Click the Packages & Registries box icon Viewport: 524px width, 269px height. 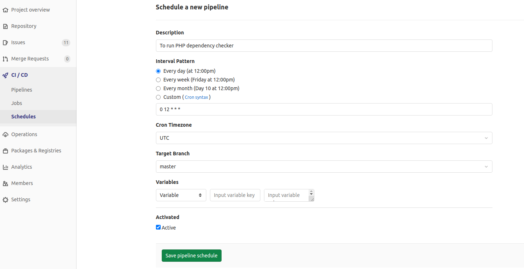pyautogui.click(x=5, y=151)
